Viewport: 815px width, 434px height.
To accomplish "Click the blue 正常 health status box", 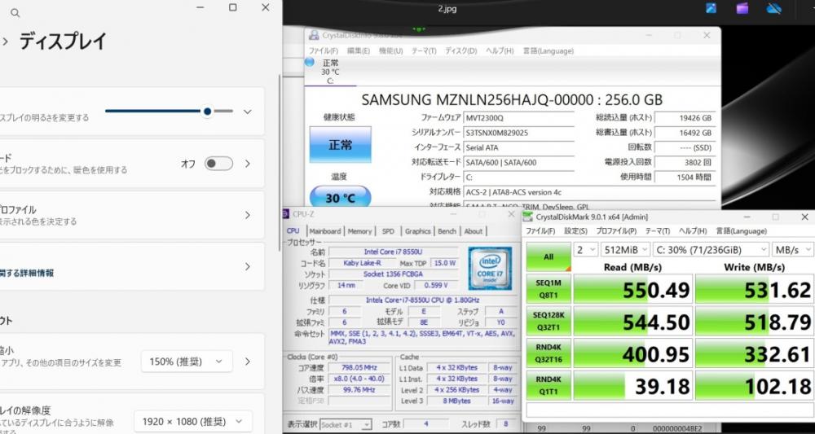I will 340,144.
